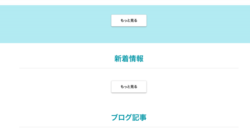Click the ブログ記事 section heading
Image resolution: width=250 pixels, height=135 pixels.
[x=129, y=118]
